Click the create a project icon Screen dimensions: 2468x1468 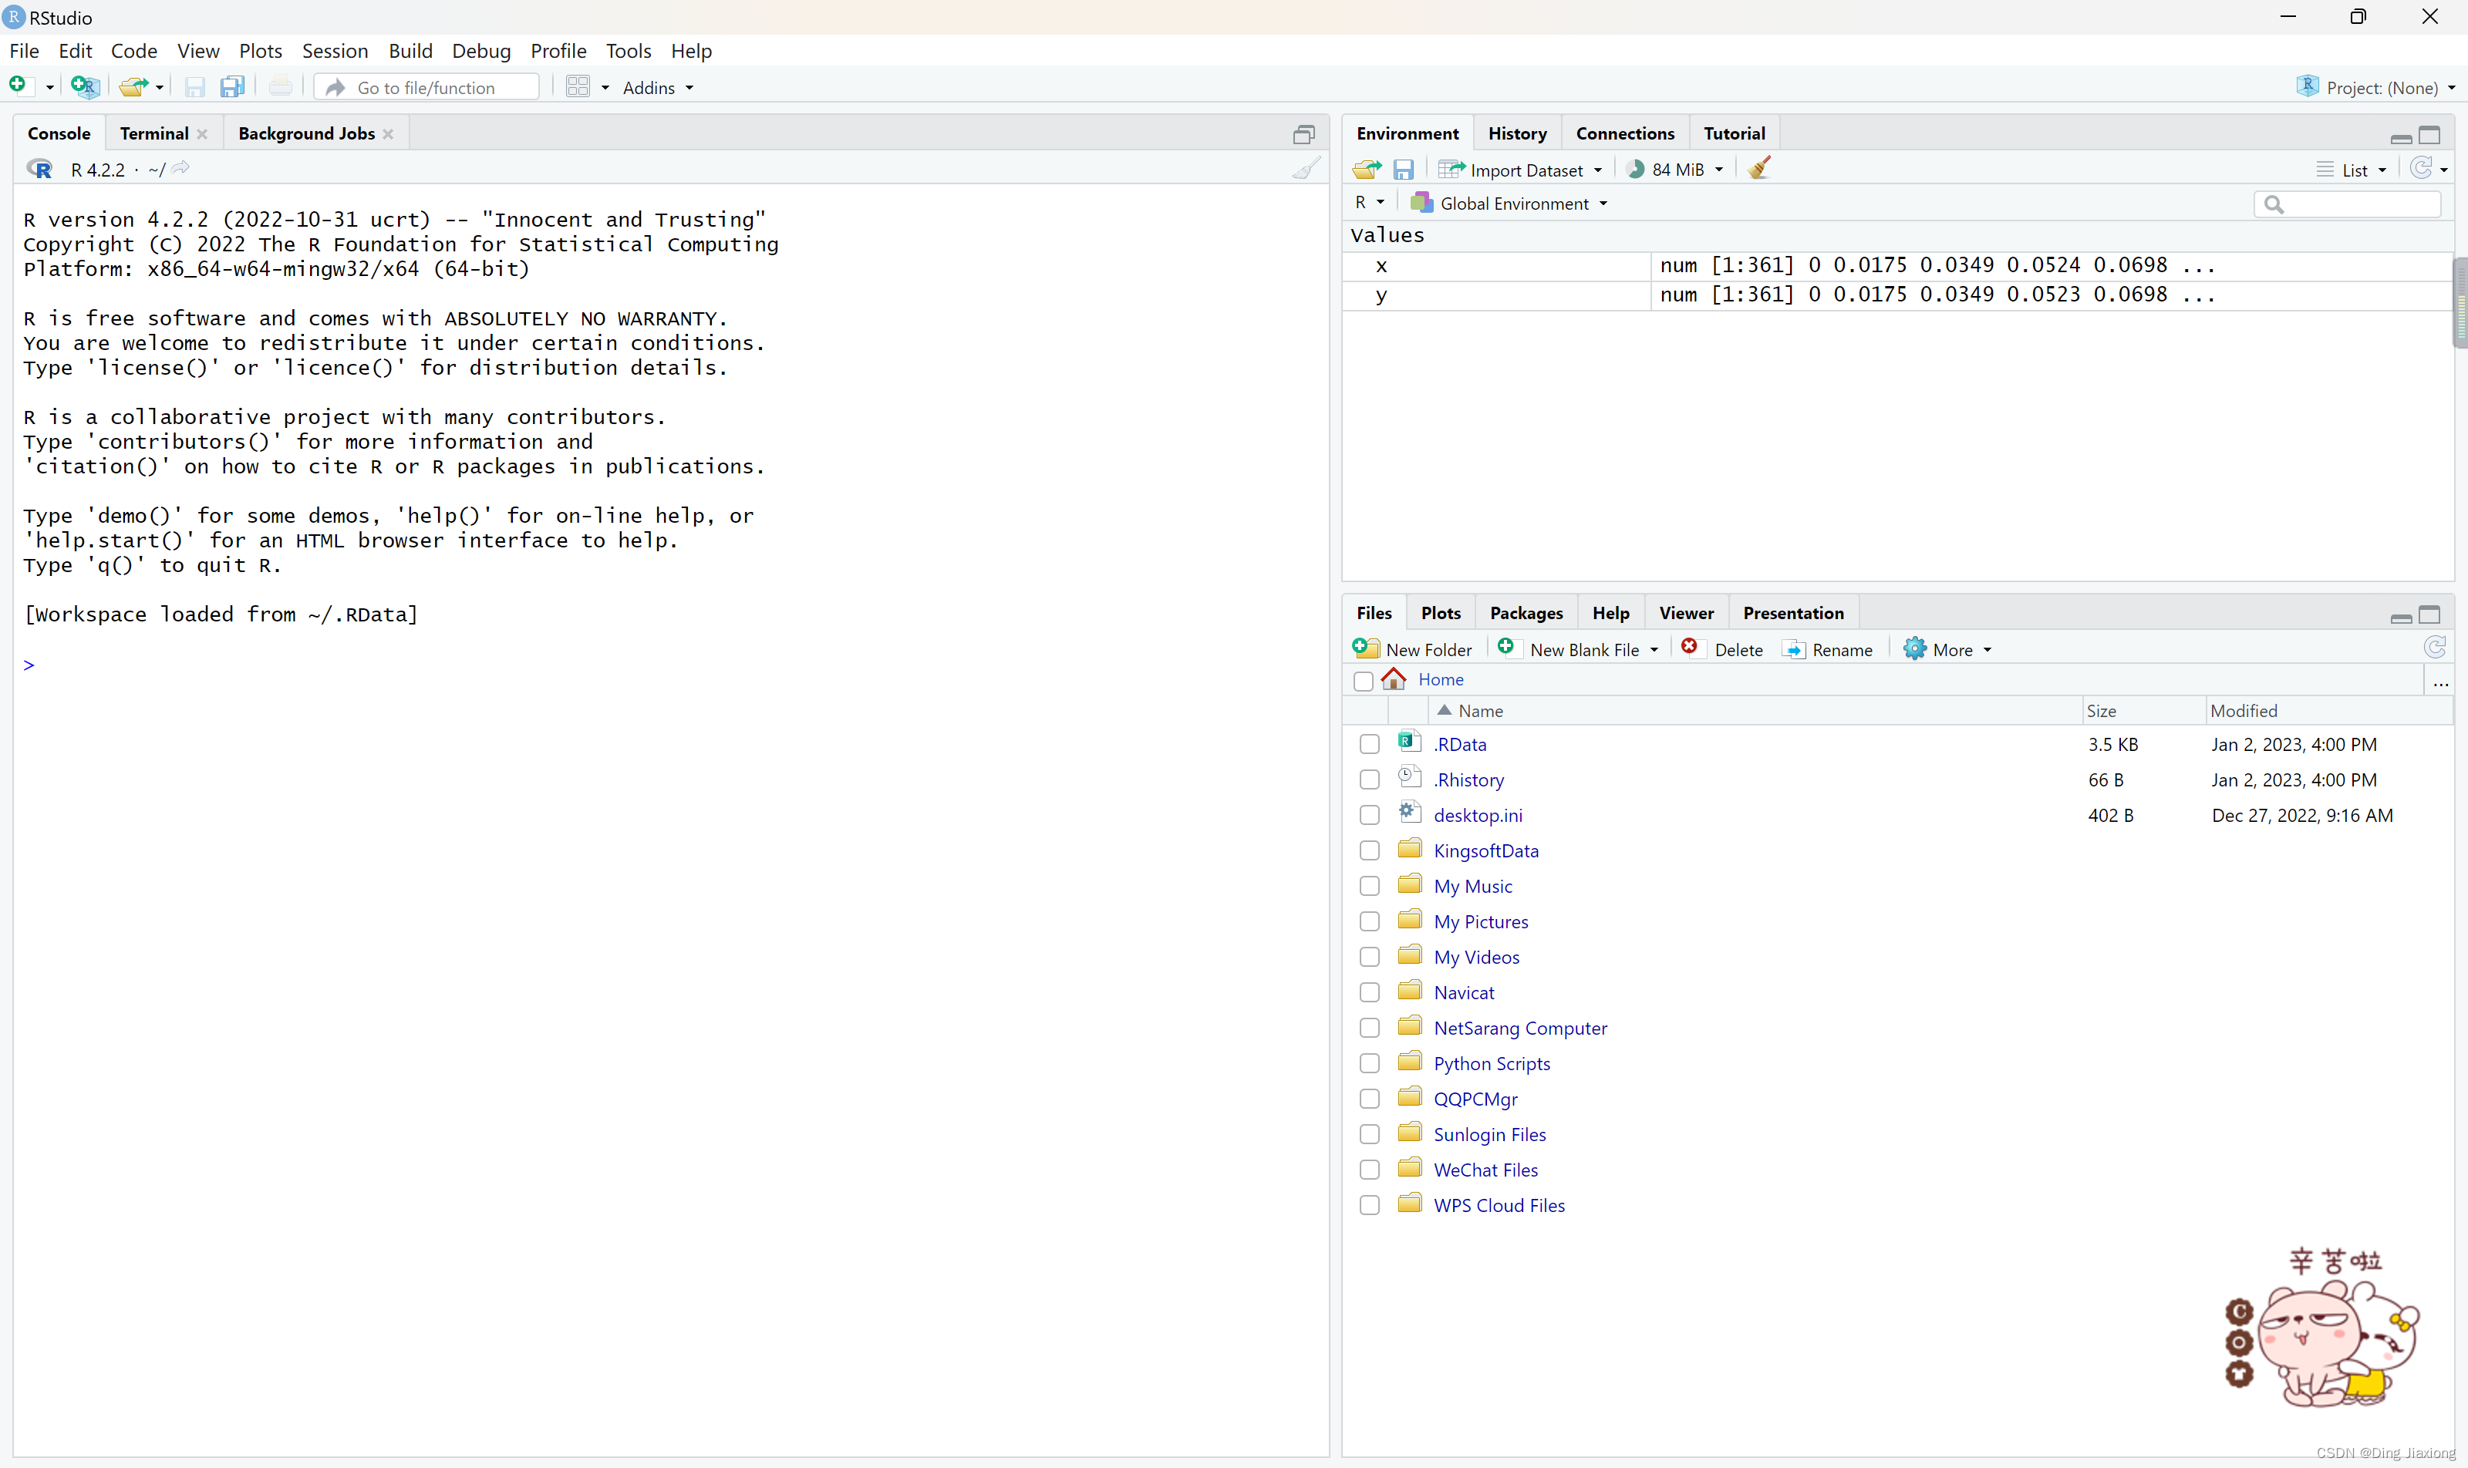85,87
